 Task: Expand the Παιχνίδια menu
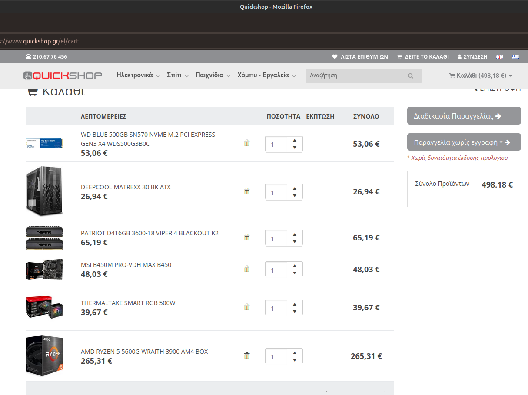213,76
